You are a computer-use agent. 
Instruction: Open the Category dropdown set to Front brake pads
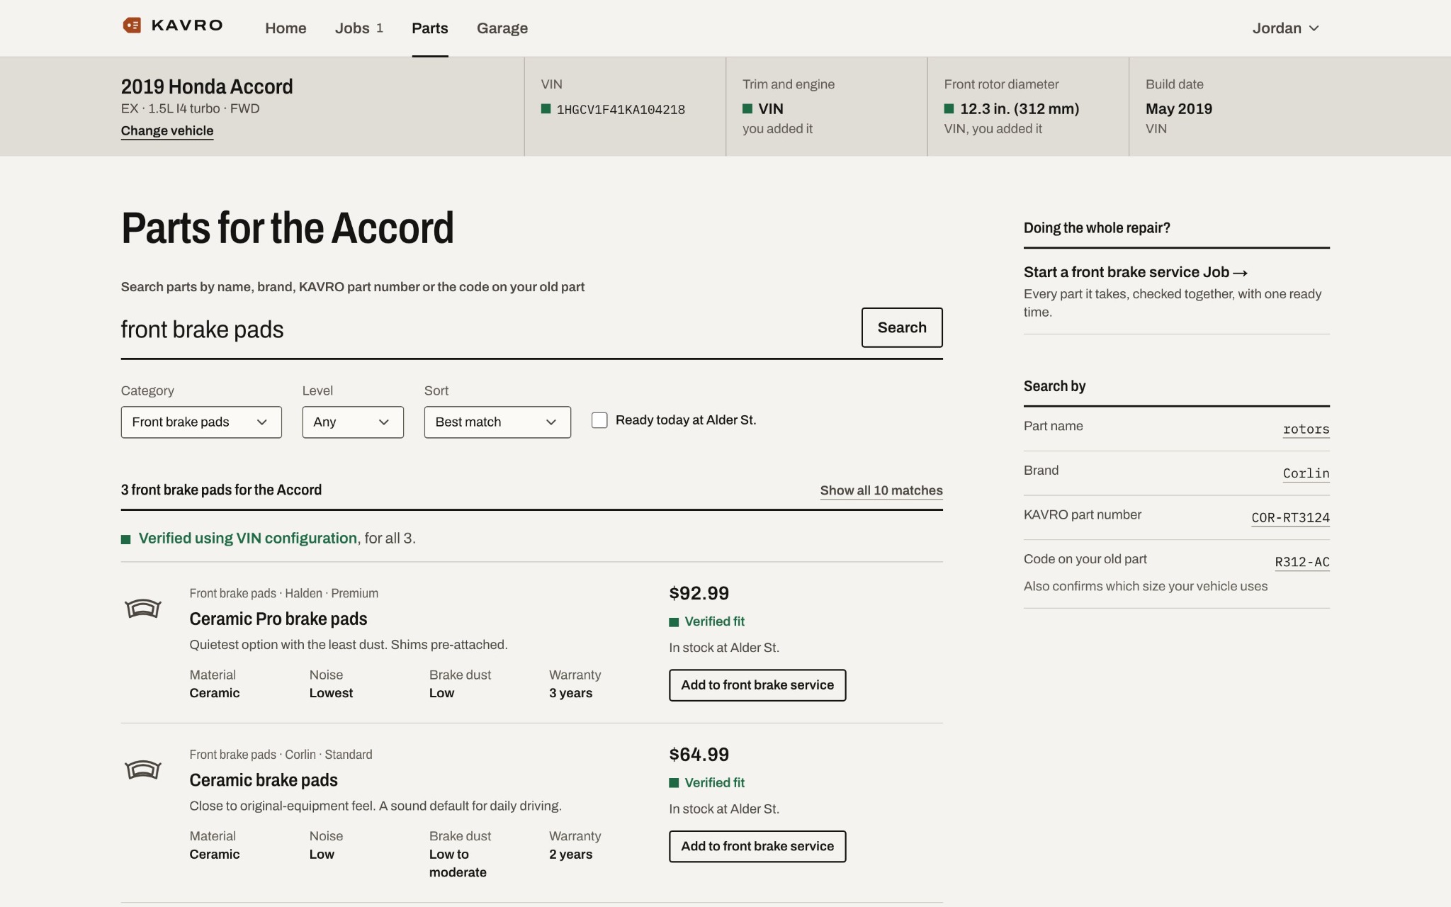201,422
